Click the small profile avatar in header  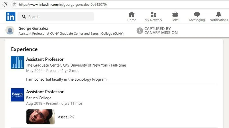10,30
